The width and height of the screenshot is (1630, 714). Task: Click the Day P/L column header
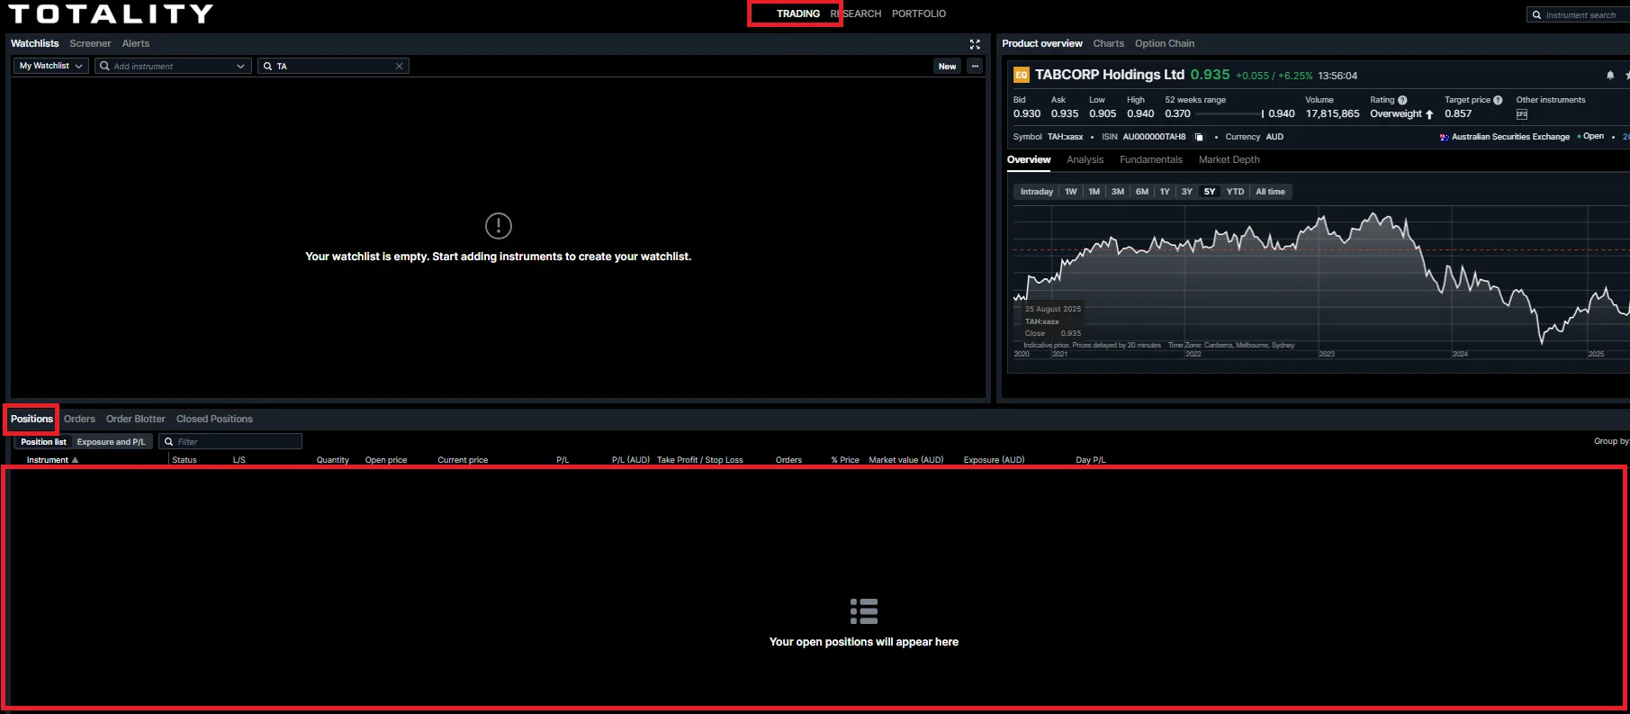(x=1091, y=459)
